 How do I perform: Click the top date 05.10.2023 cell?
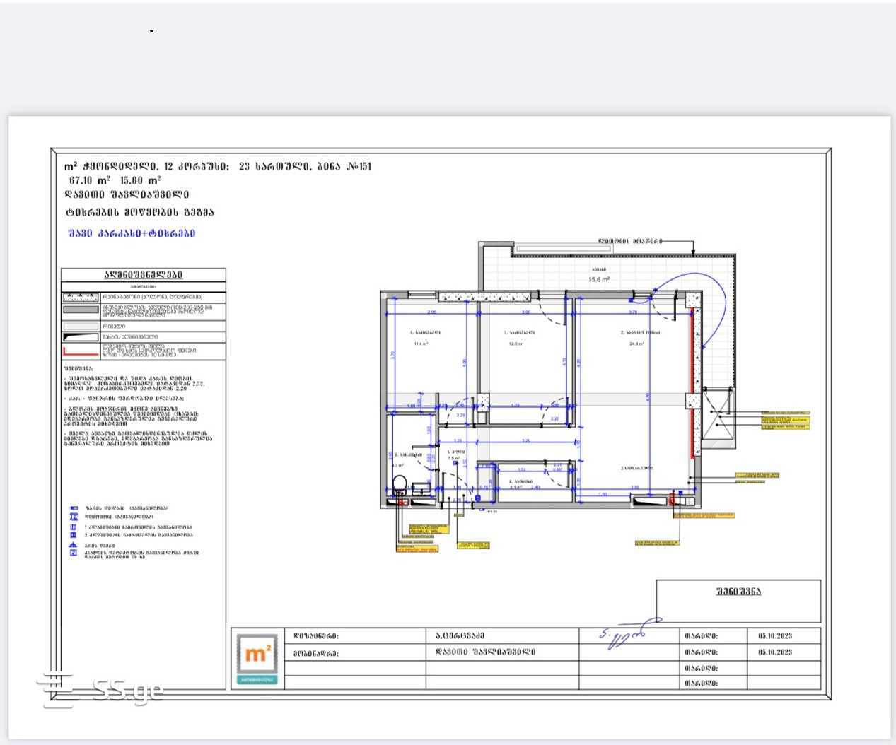pyautogui.click(x=774, y=635)
